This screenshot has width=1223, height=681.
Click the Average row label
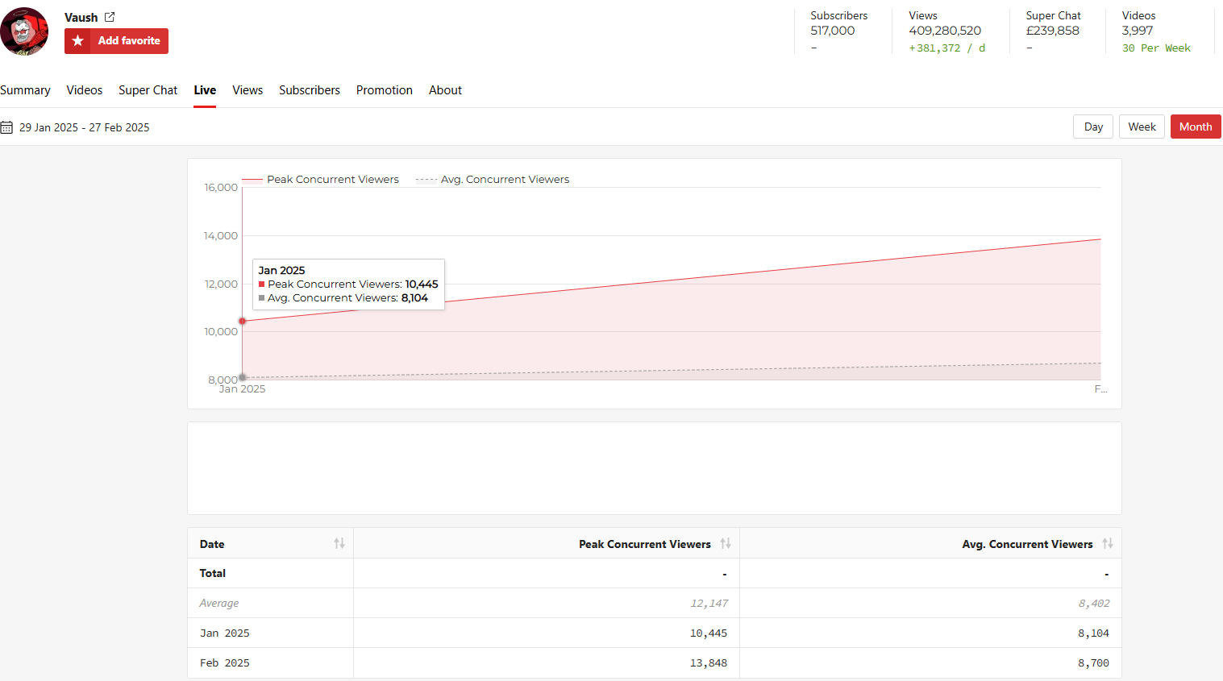[x=219, y=604]
